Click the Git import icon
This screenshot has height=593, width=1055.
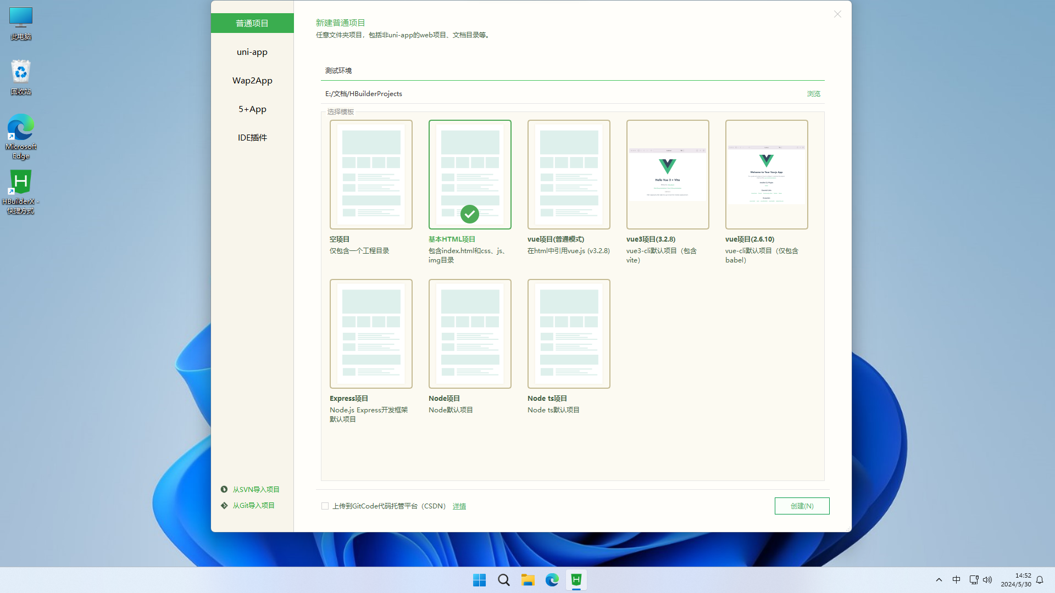(x=224, y=505)
